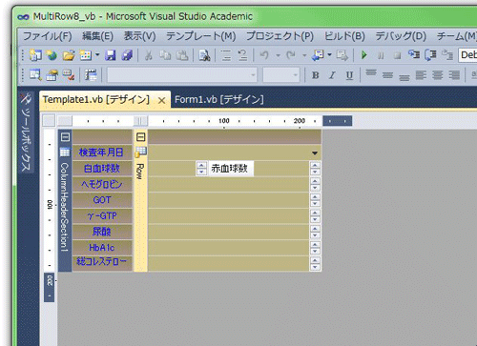Image resolution: width=477 pixels, height=346 pixels.
Task: Toggle Bold formatting
Action: point(315,75)
